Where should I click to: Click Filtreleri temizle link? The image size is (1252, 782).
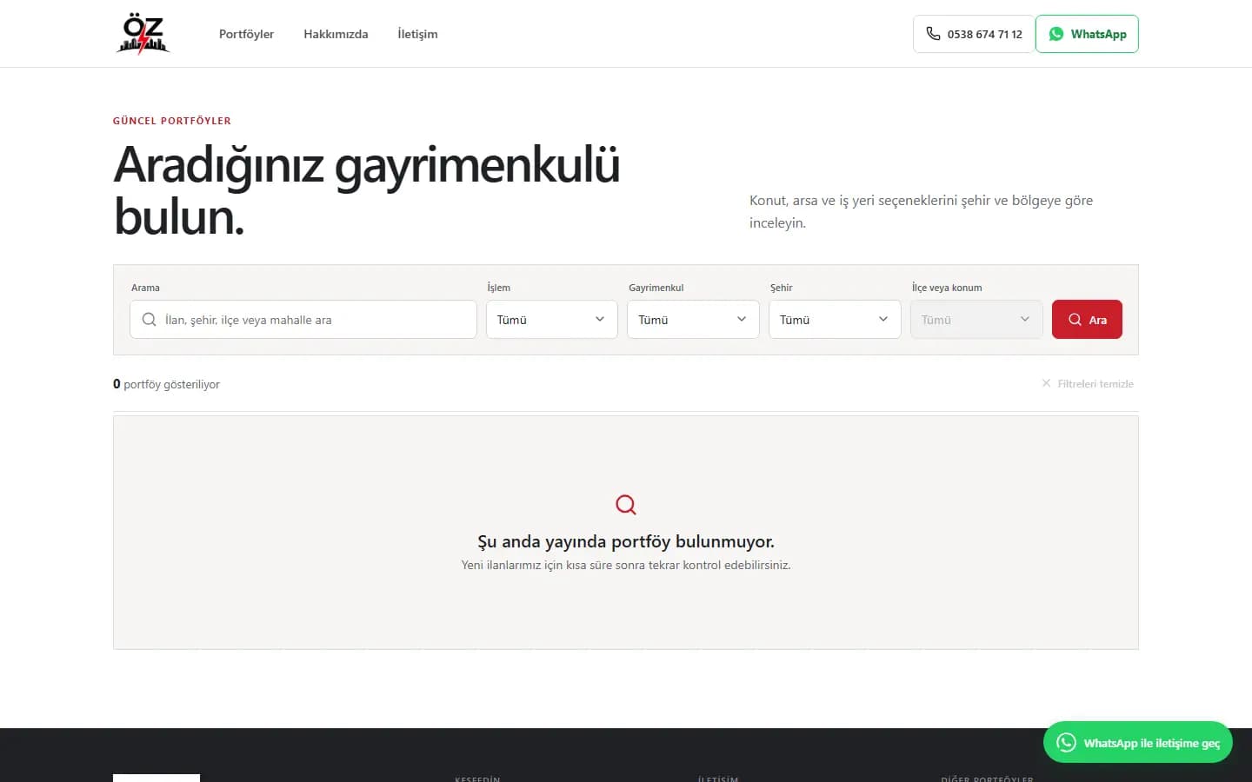coord(1088,384)
